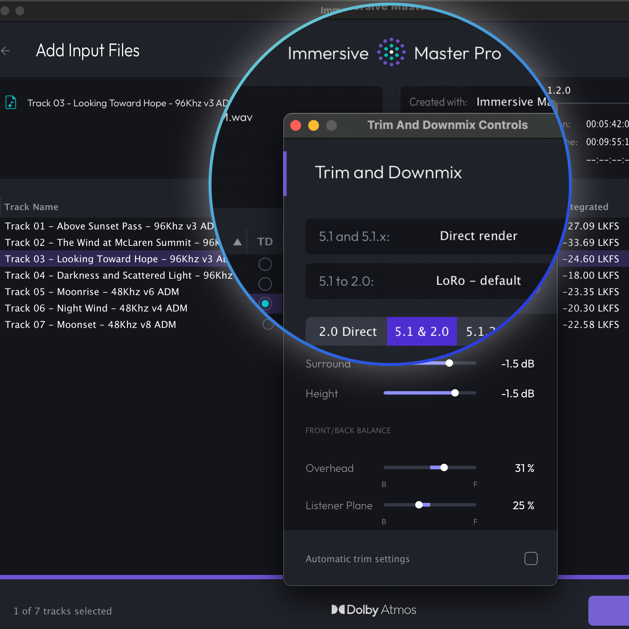
Task: Click the Overhead 31 % value
Action: (525, 468)
